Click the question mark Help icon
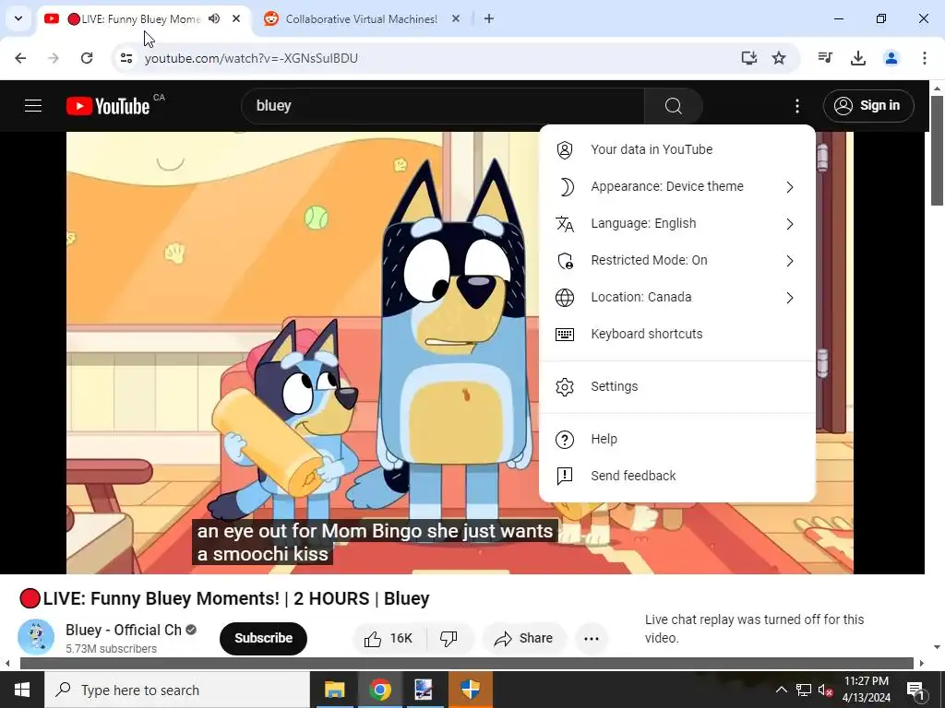Screen dimensions: 945x708 click(565, 440)
